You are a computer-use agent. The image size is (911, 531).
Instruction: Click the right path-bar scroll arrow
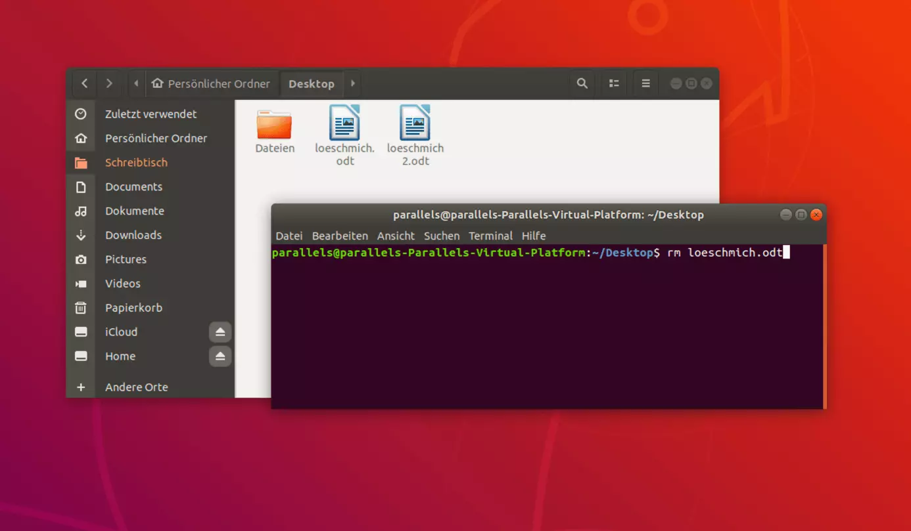coord(353,83)
